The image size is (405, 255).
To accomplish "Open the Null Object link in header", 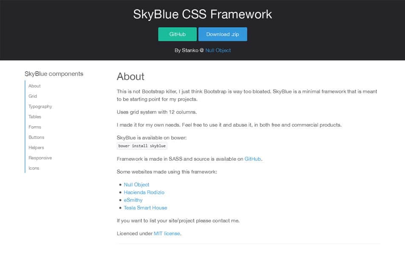I will point(218,51).
